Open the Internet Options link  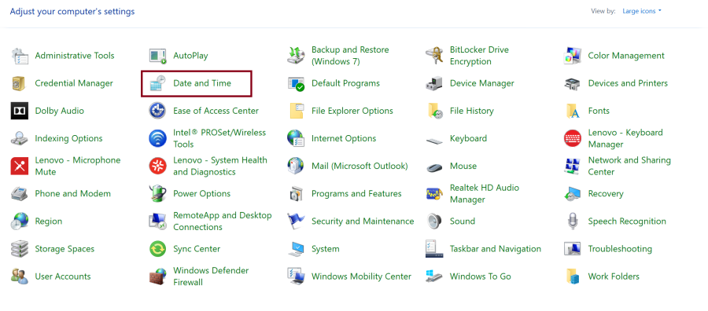(x=344, y=138)
